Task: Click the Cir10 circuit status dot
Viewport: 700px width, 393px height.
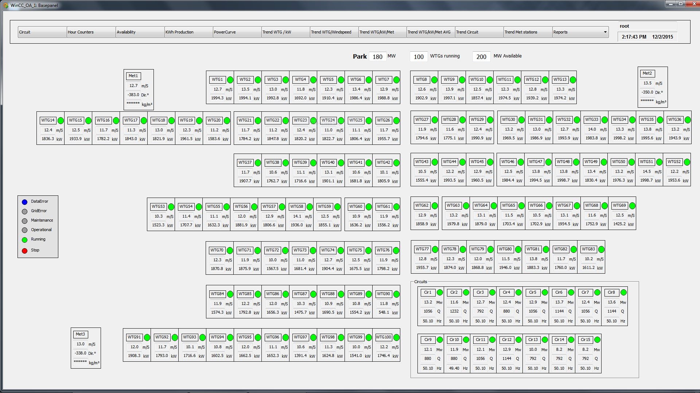Action: click(466, 340)
